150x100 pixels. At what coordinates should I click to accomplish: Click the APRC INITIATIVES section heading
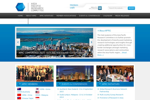(111, 84)
